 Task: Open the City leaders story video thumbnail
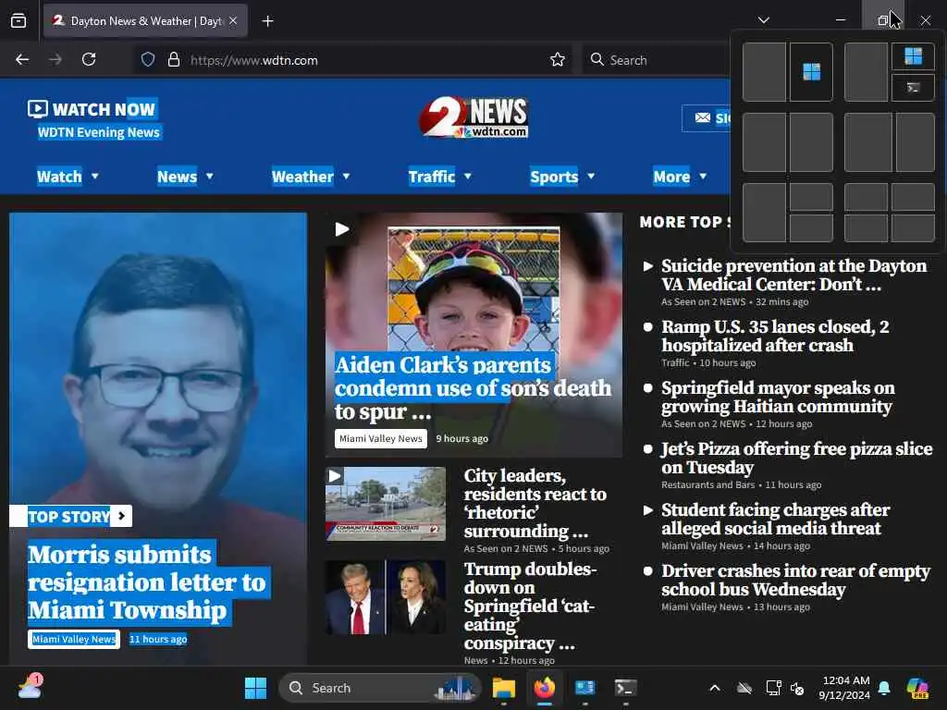(386, 504)
